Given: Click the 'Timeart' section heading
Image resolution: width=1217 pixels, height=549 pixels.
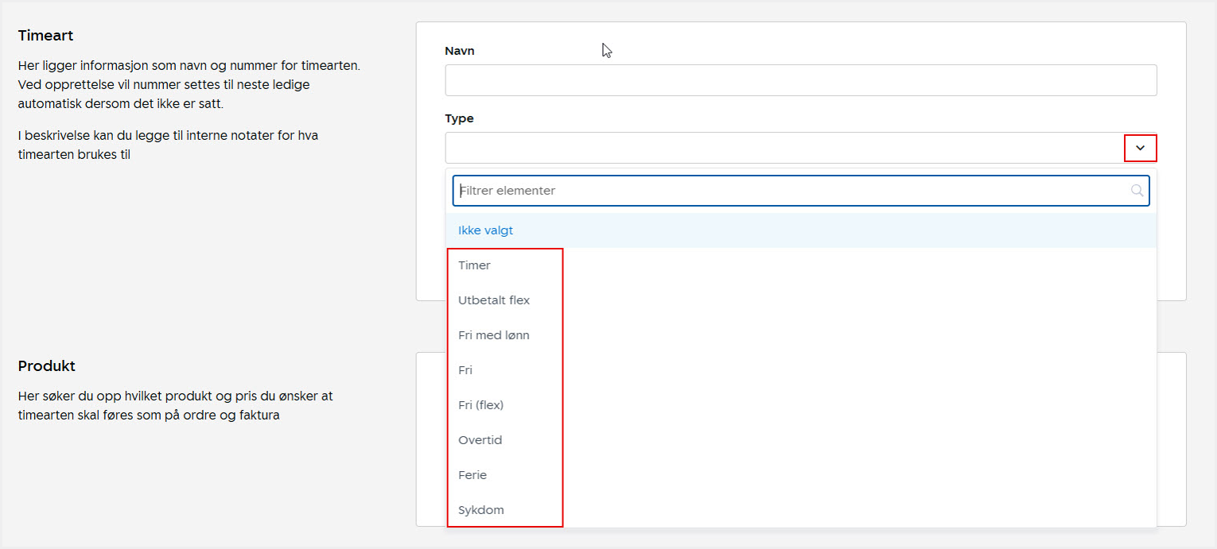Looking at the screenshot, I should point(45,36).
